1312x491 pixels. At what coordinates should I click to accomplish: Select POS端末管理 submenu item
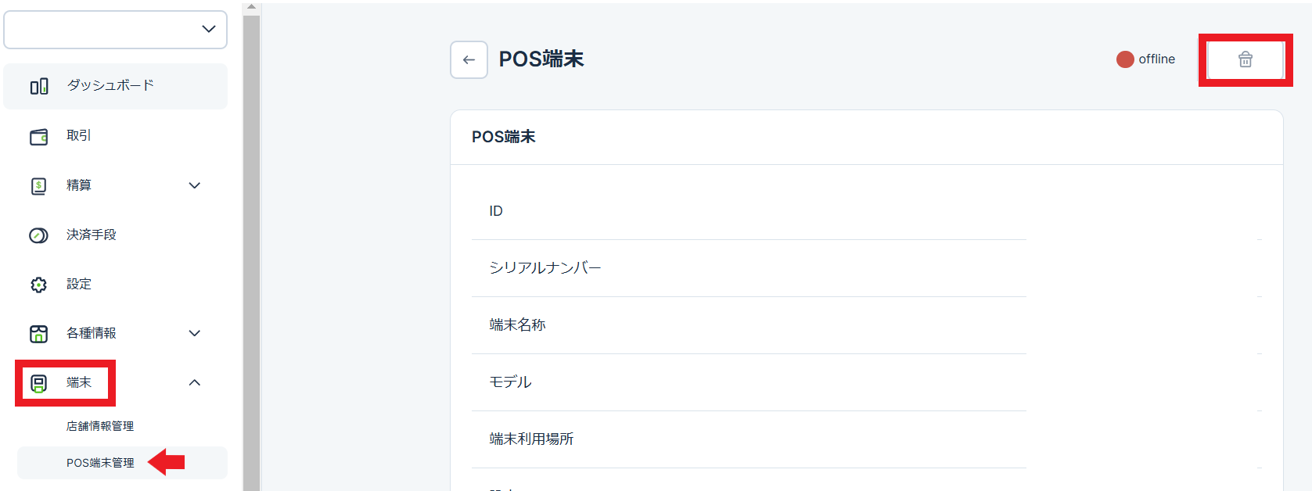pos(100,463)
